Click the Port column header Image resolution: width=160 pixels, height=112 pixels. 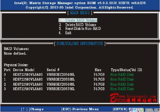[x=7, y=70]
